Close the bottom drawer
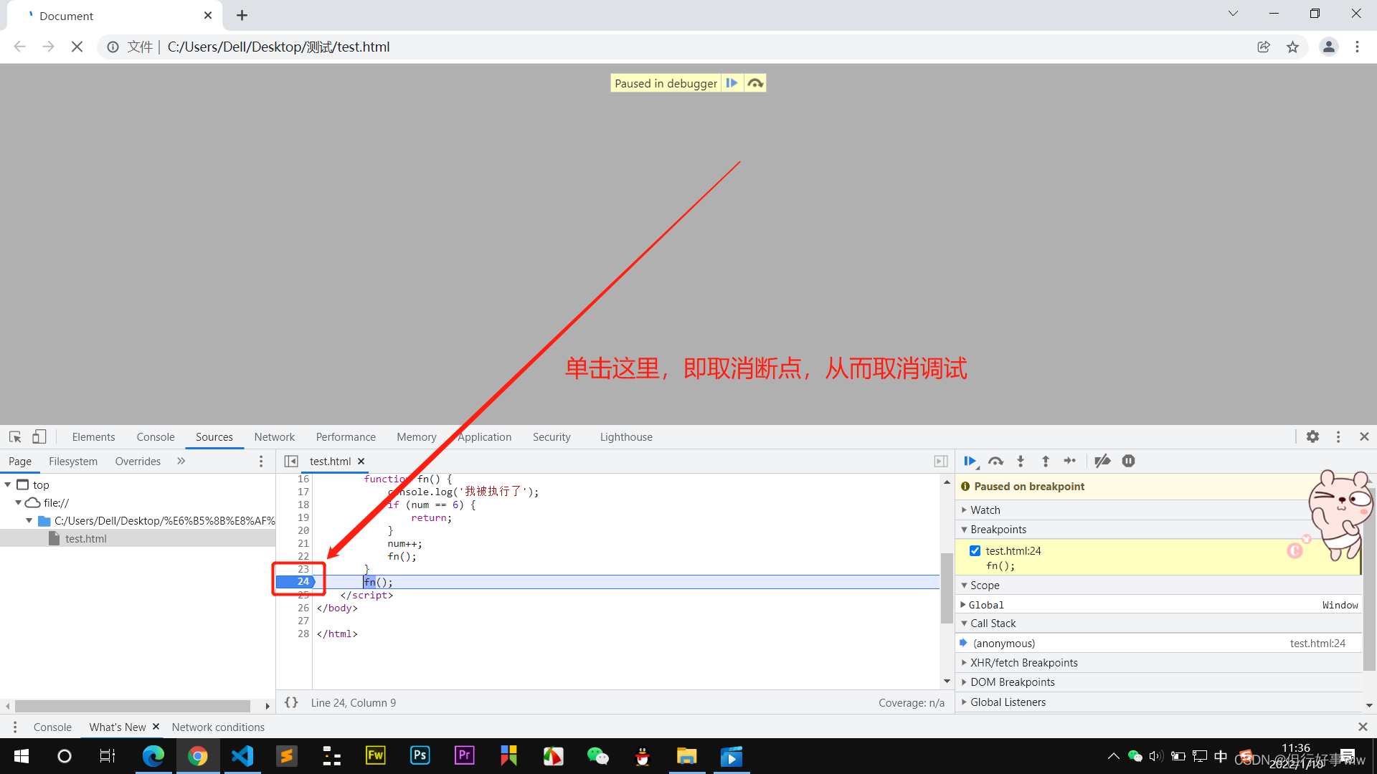Screen dimensions: 1377x774 (x=1363, y=727)
